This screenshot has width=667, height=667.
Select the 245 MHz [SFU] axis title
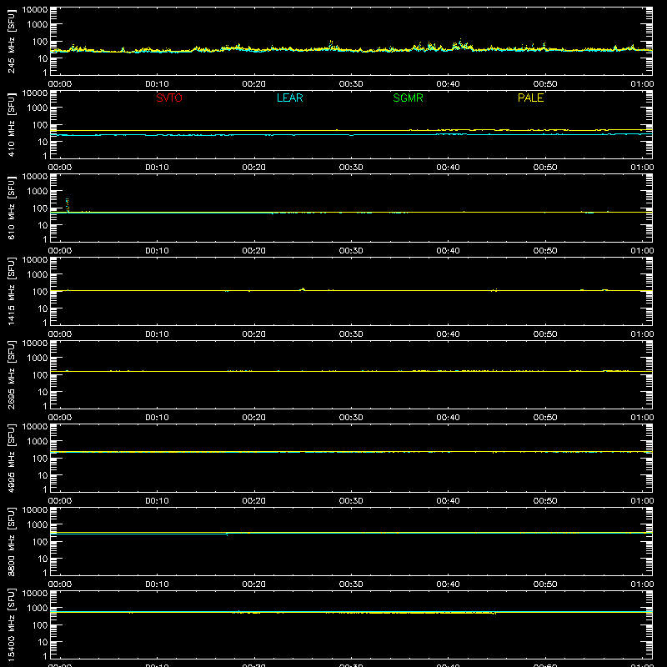click(x=11, y=41)
